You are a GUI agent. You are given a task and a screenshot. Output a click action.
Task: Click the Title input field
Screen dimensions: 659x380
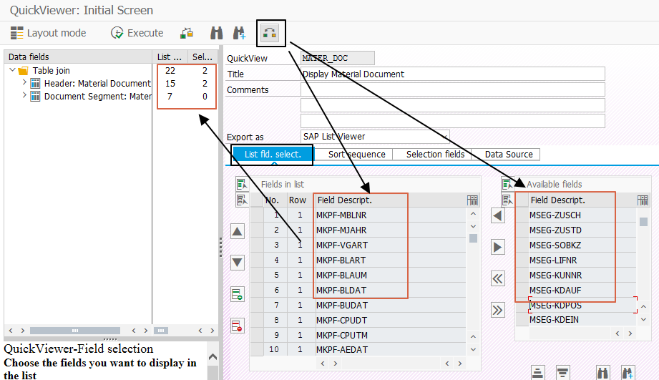point(453,74)
